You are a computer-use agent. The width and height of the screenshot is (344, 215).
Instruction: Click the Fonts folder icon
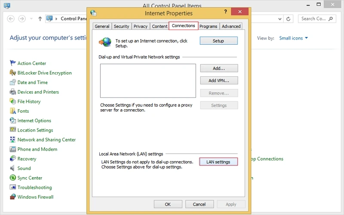click(13, 111)
